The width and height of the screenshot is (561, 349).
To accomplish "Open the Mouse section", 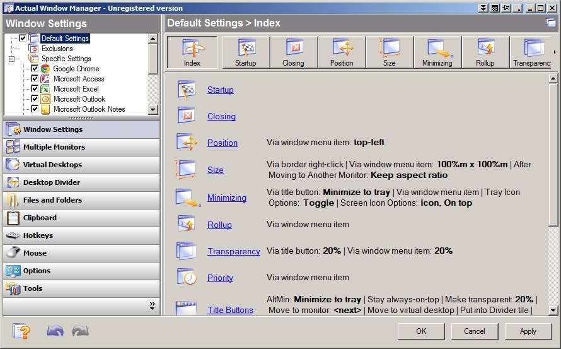I will click(x=81, y=253).
